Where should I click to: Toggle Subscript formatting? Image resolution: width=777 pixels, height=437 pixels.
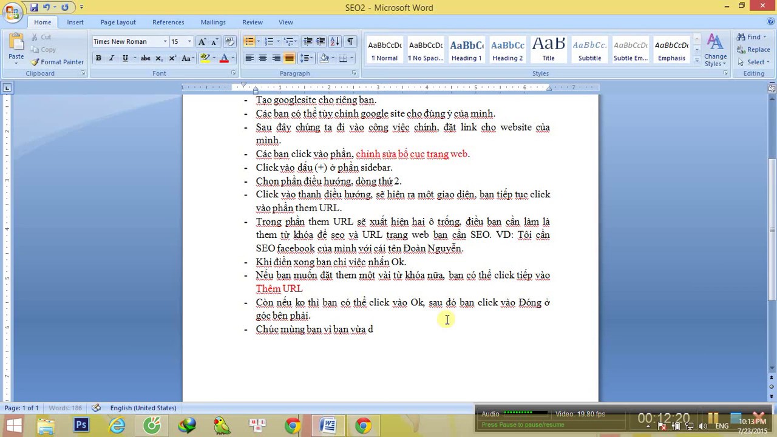pyautogui.click(x=159, y=58)
